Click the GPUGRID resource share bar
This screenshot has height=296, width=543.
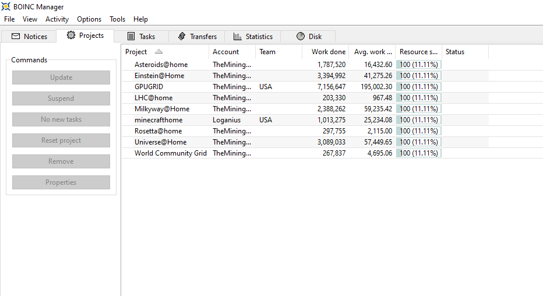tap(419, 87)
